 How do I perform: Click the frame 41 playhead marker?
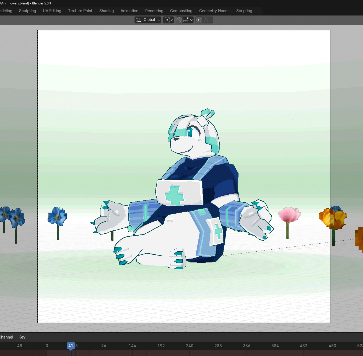click(x=71, y=346)
